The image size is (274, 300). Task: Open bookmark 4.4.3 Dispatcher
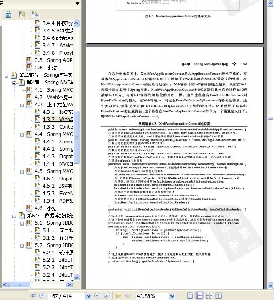pos(58,156)
